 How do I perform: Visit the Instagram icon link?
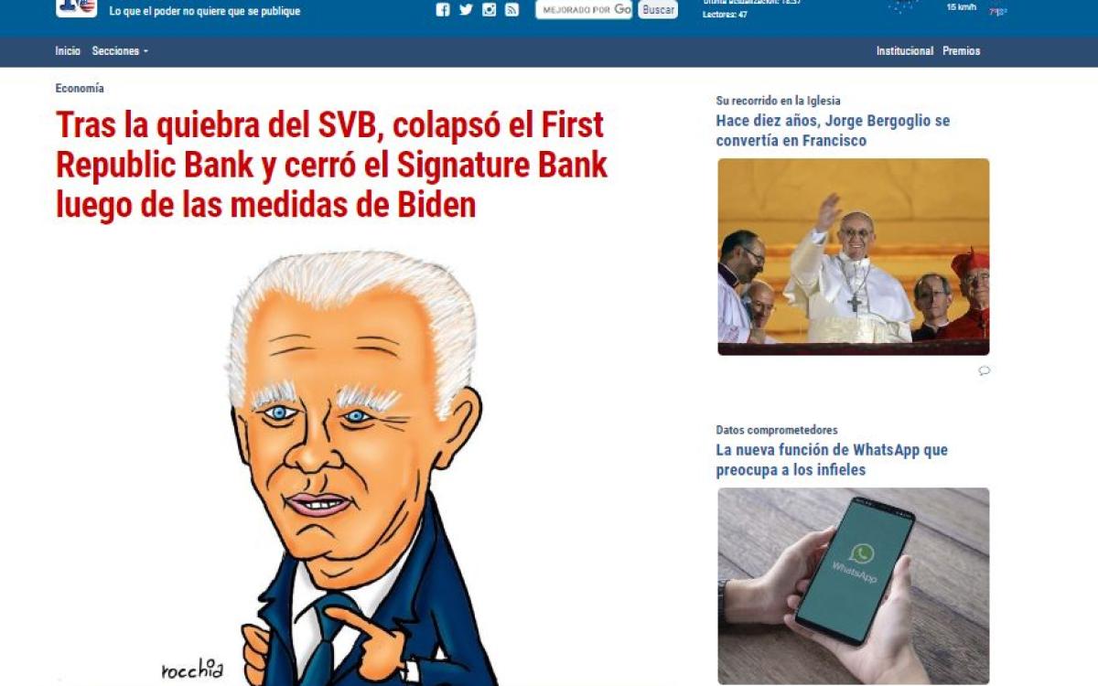[x=490, y=10]
